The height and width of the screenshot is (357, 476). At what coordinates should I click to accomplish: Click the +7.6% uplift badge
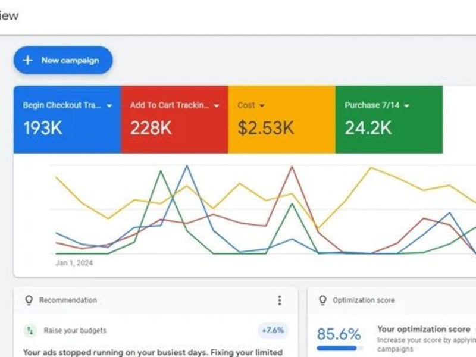273,330
